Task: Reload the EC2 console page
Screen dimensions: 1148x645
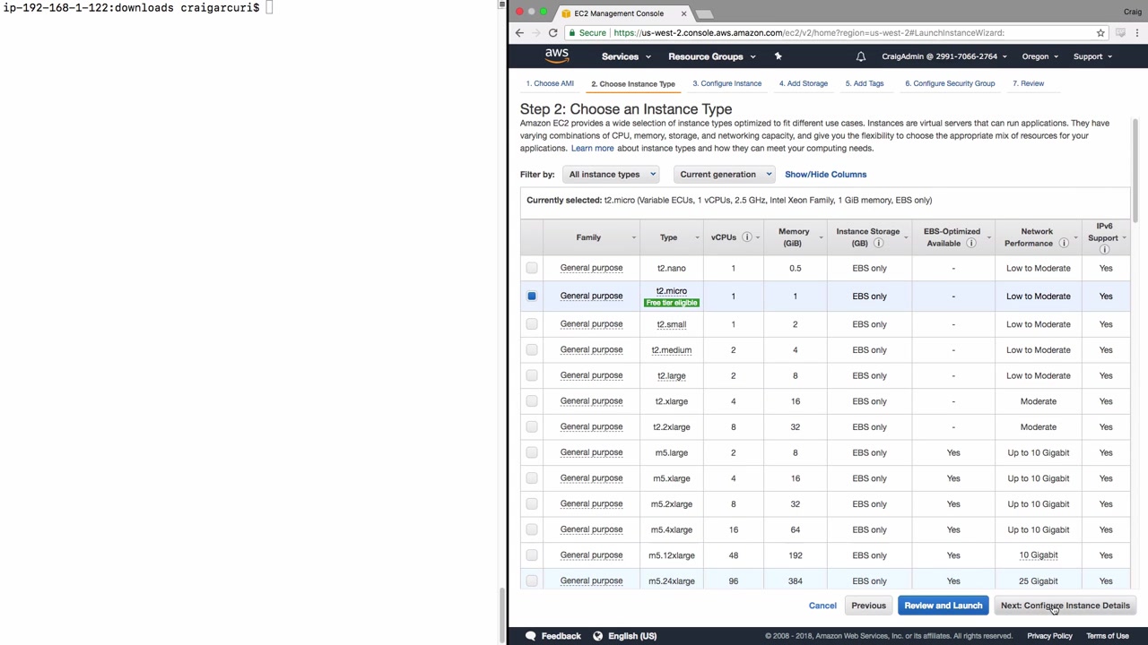Action: [x=552, y=33]
